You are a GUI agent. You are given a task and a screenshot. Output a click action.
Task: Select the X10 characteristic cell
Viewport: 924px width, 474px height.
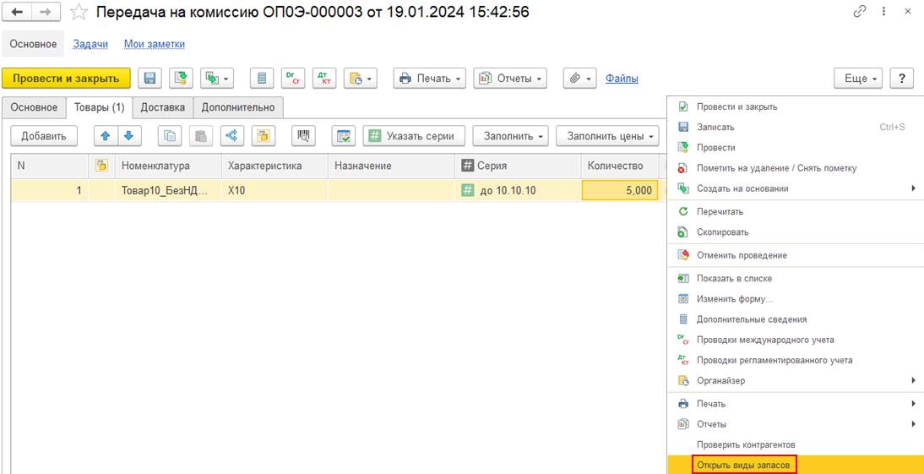(x=274, y=190)
